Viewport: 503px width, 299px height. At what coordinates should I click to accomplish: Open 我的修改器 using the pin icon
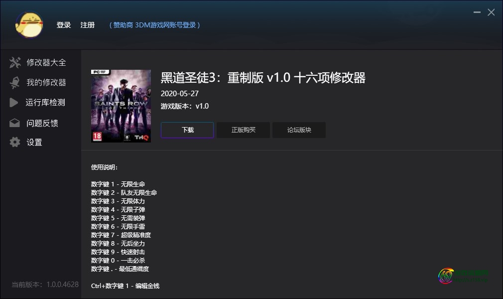tap(14, 82)
